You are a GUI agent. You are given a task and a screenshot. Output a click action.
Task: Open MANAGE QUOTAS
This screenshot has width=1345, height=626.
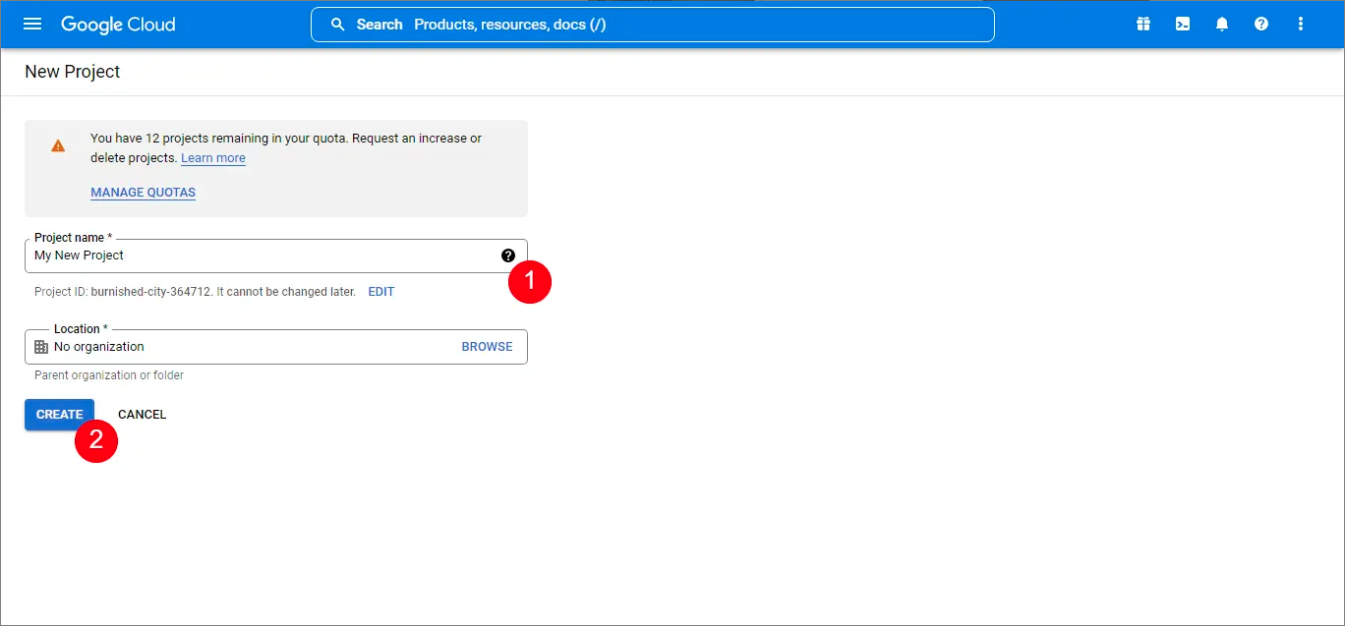pos(143,192)
